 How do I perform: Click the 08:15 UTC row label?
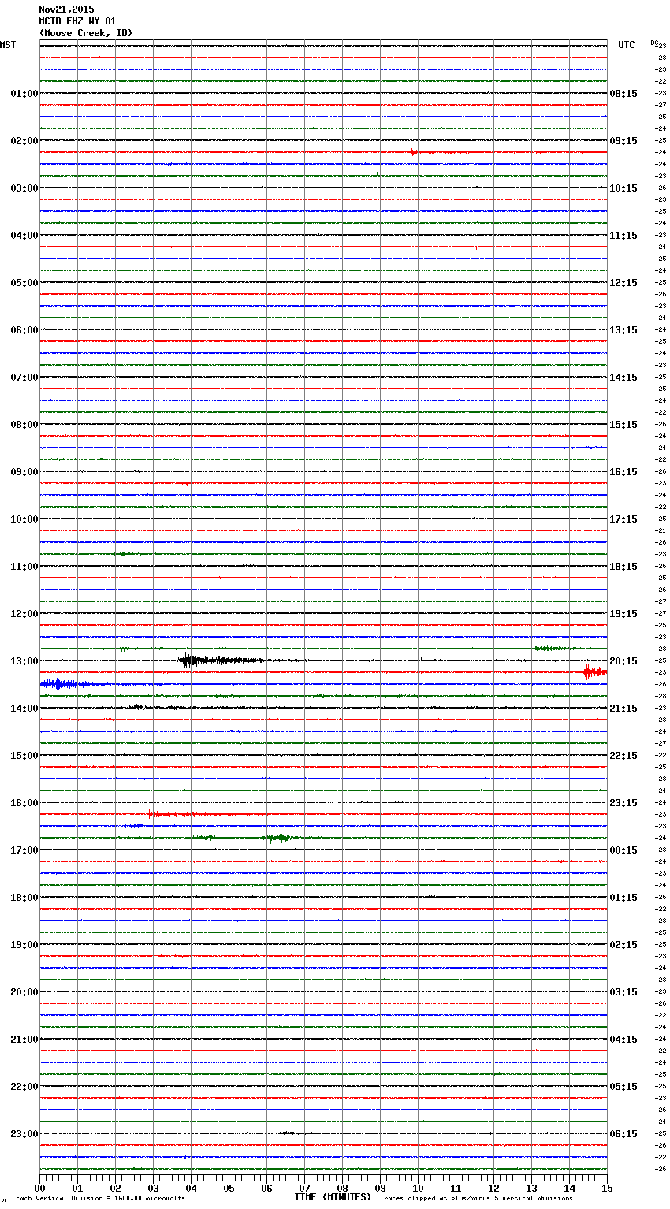click(x=623, y=94)
